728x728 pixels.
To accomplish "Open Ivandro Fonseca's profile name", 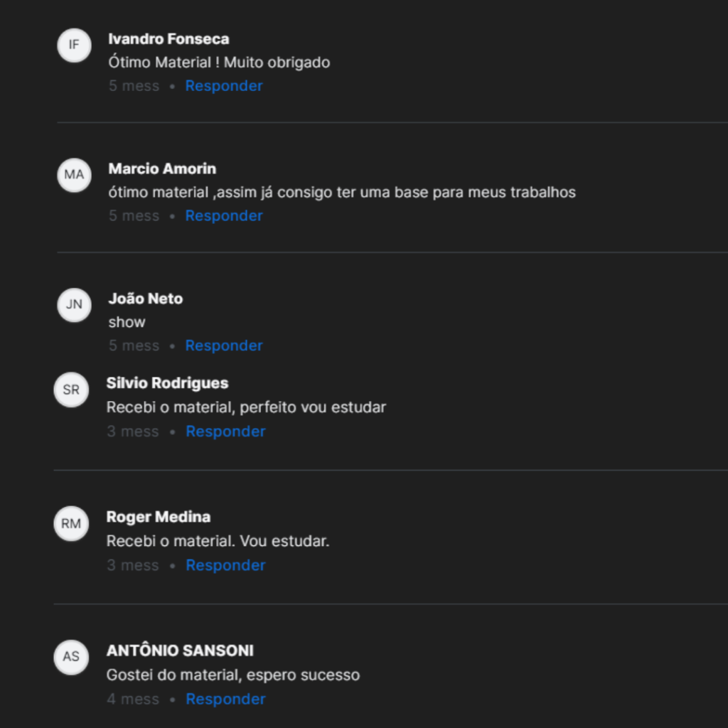I will [x=168, y=39].
